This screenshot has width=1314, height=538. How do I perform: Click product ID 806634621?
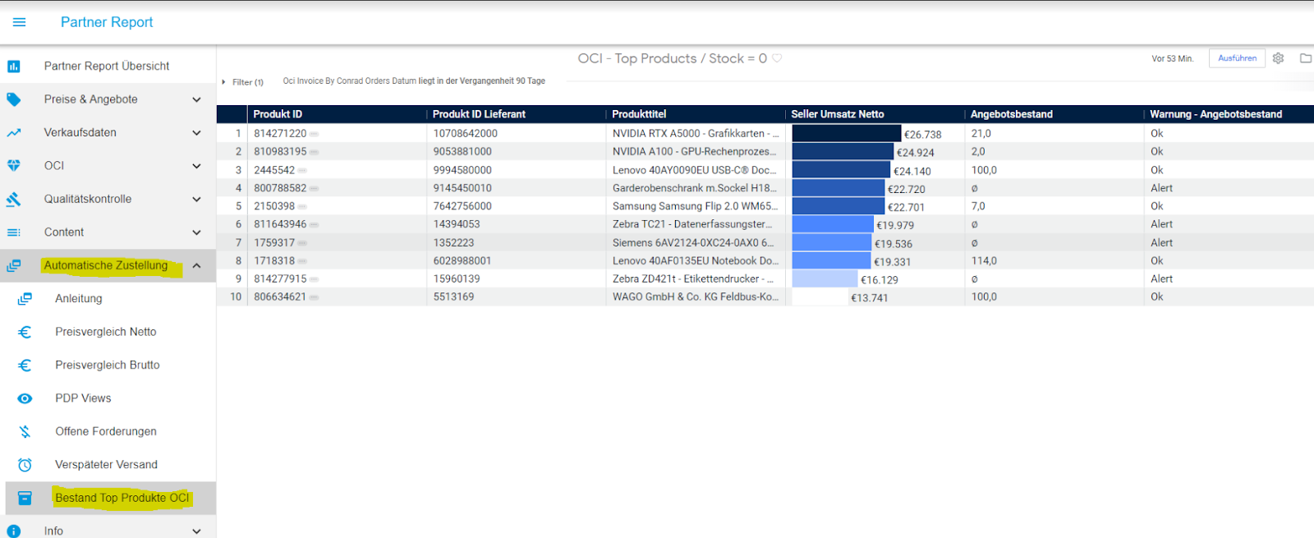(280, 297)
